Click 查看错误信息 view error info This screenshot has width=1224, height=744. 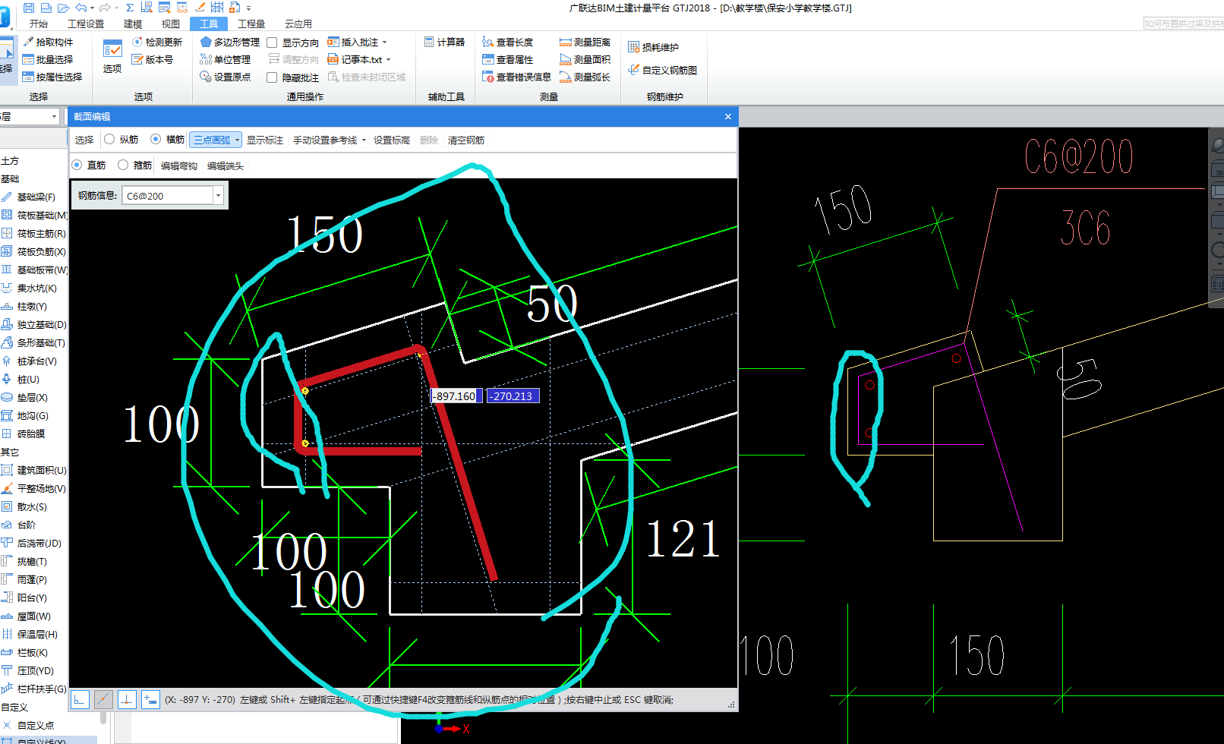click(516, 77)
